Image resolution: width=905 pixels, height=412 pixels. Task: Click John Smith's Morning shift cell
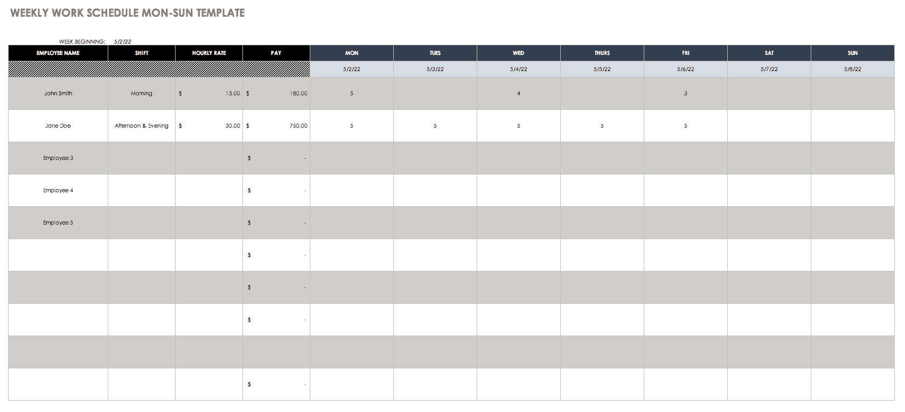tap(142, 94)
